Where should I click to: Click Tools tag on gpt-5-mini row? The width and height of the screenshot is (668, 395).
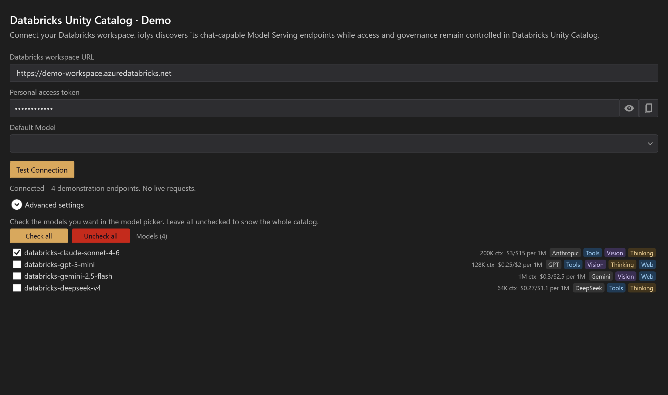pyautogui.click(x=573, y=265)
